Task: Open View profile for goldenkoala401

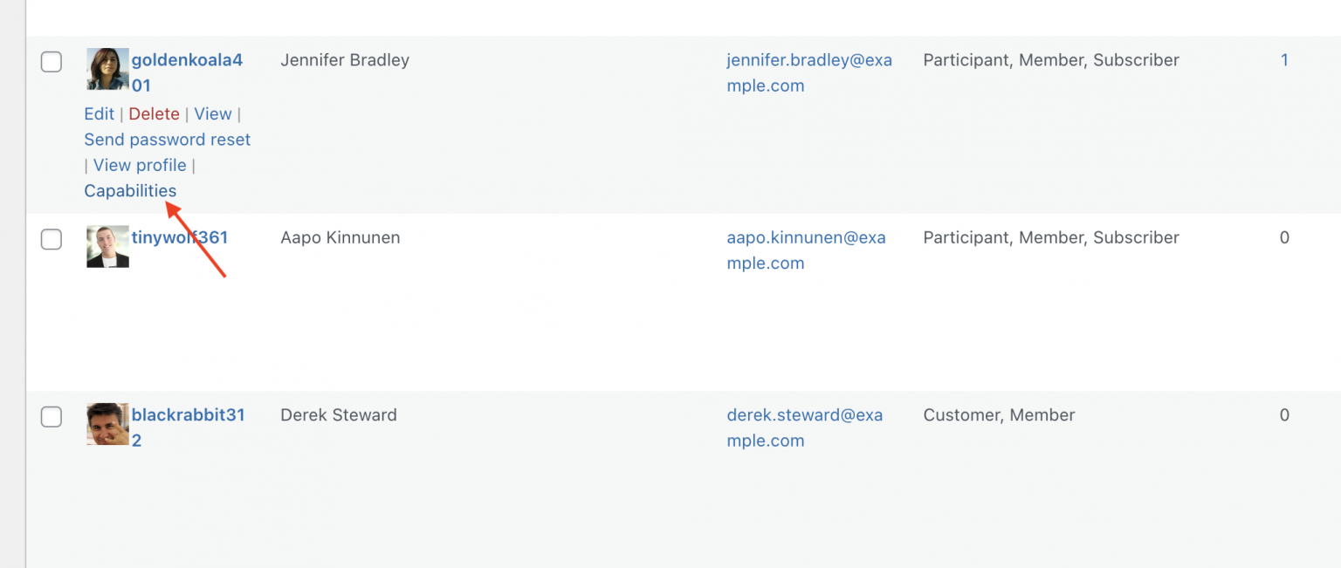Action: tap(140, 165)
